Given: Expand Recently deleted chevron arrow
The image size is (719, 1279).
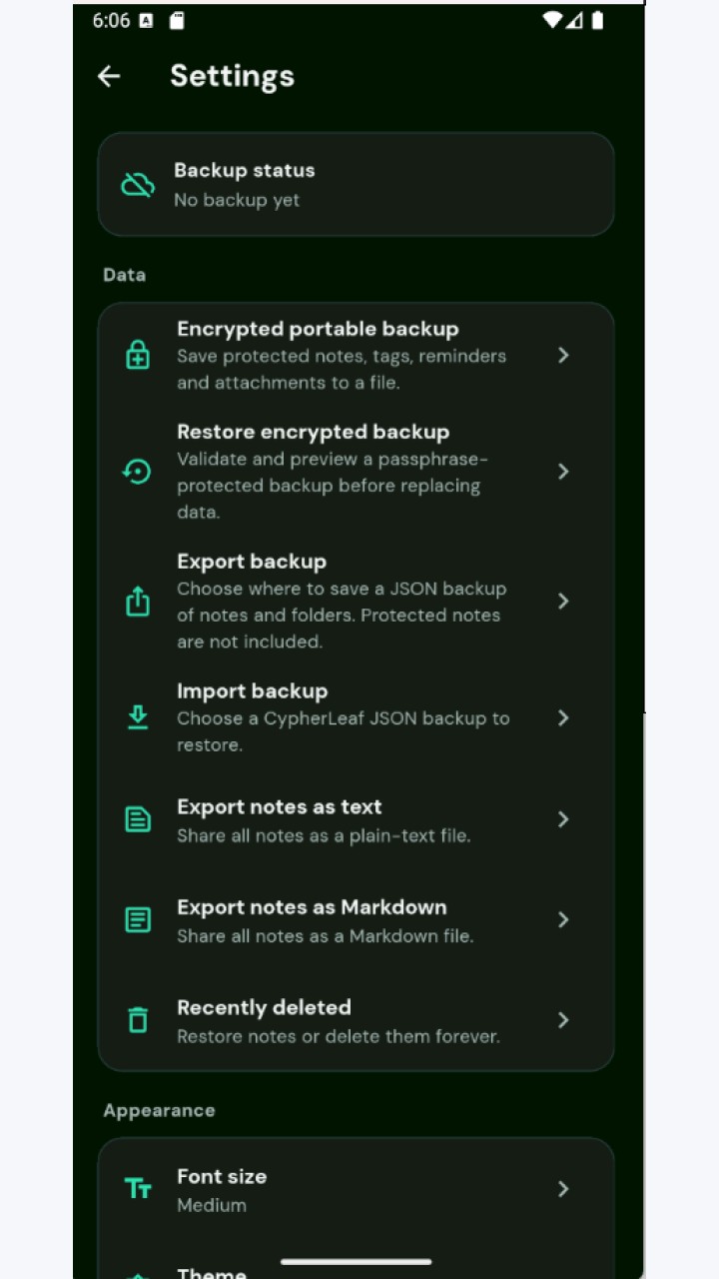Looking at the screenshot, I should point(563,1020).
